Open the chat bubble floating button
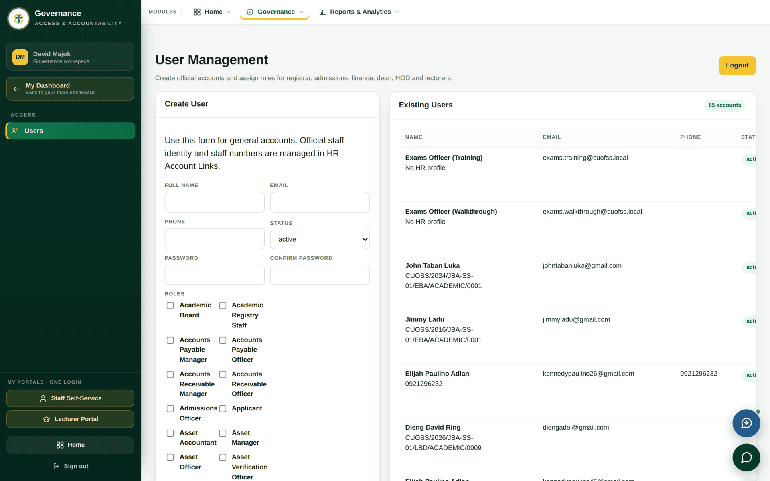Image resolution: width=770 pixels, height=481 pixels. pyautogui.click(x=746, y=457)
